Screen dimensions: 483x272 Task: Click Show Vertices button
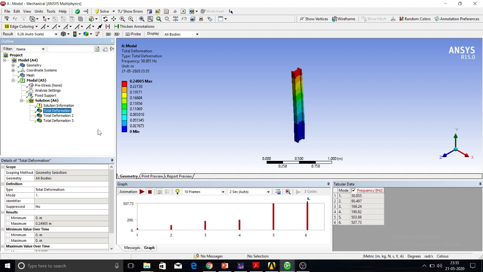tap(314, 19)
